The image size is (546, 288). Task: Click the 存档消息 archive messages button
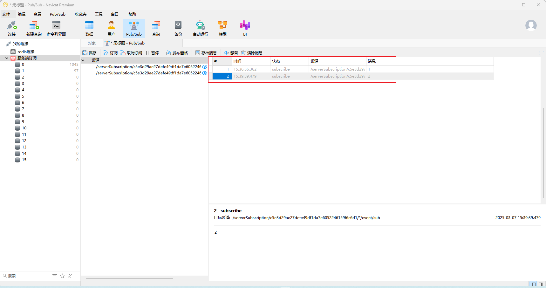(x=206, y=53)
